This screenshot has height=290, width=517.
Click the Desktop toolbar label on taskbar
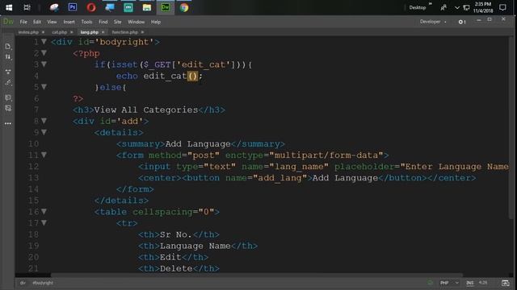[418, 7]
